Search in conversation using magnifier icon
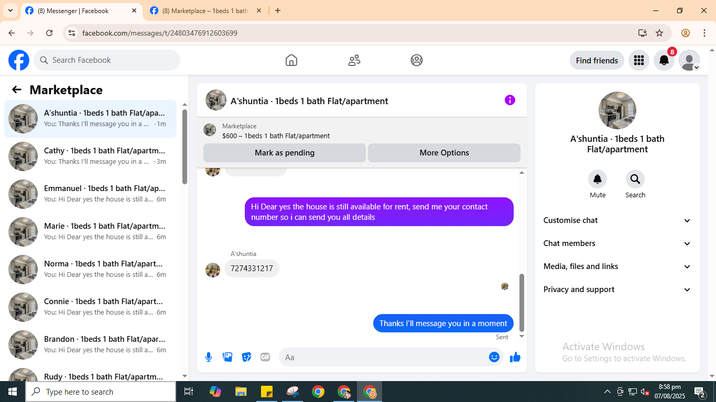 [635, 180]
